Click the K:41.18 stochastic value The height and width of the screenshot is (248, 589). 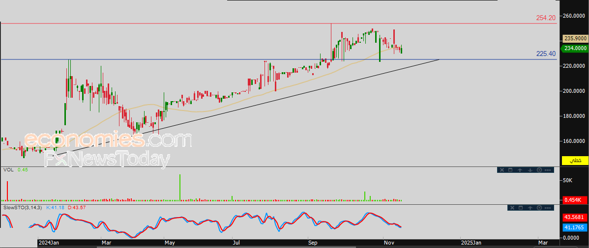(x=56, y=207)
